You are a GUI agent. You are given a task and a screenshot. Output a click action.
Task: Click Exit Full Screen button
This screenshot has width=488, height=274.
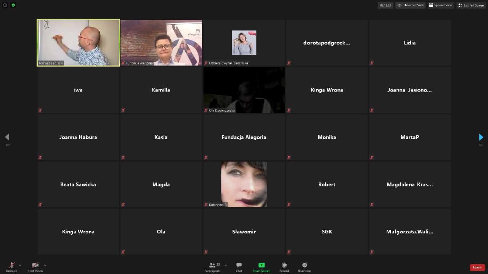point(471,5)
